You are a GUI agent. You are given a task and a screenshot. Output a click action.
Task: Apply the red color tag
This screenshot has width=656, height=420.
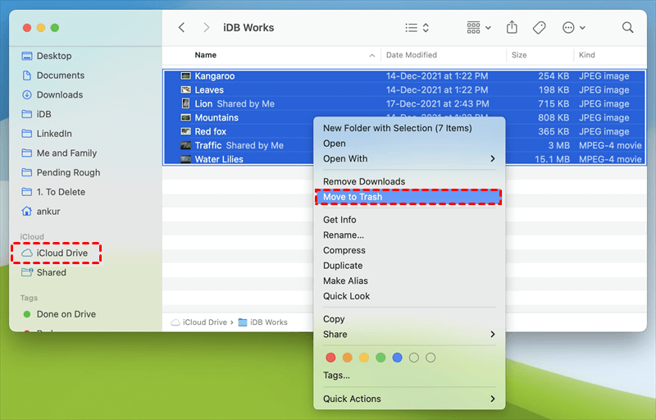[x=331, y=358]
